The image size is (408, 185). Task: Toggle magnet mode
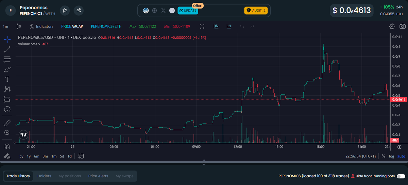coord(7,146)
